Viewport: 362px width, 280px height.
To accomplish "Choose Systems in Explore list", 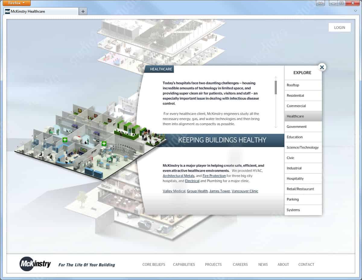I will (303, 210).
